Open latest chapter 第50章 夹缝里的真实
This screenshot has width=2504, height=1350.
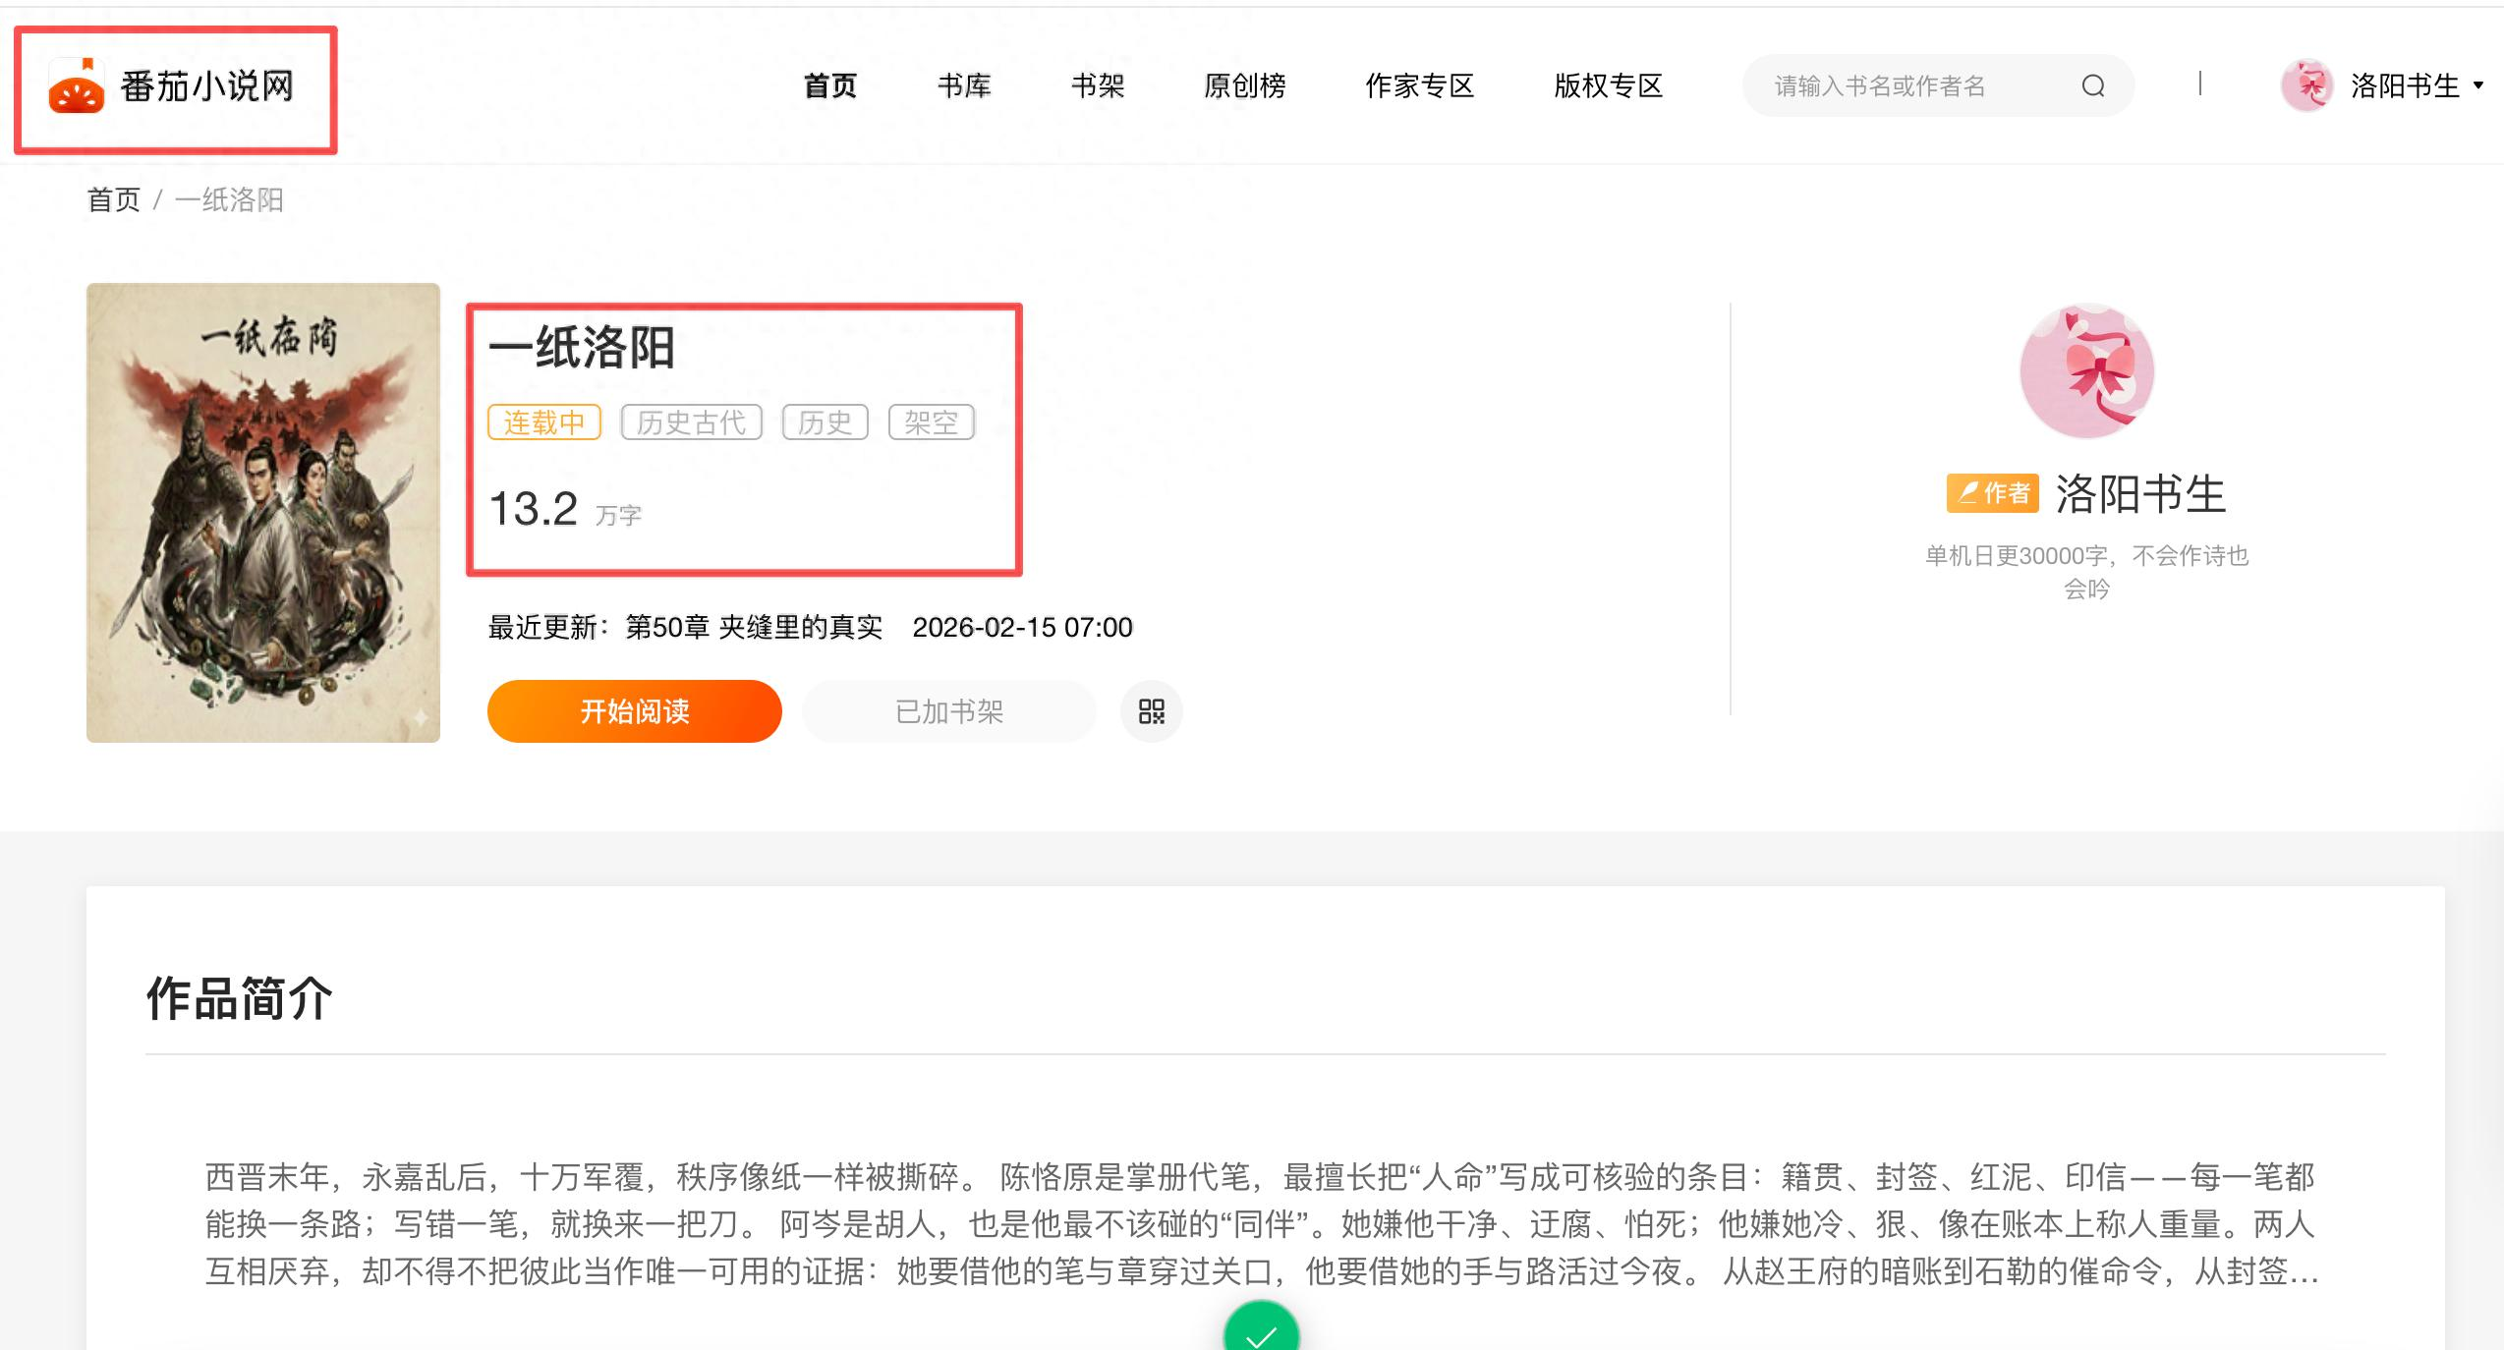[x=754, y=627]
